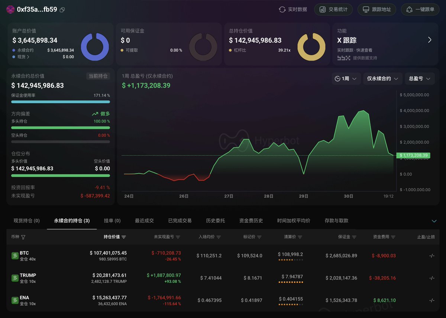Click the TRUMP entry price $7.41044
The image size is (446, 318).
click(x=211, y=278)
